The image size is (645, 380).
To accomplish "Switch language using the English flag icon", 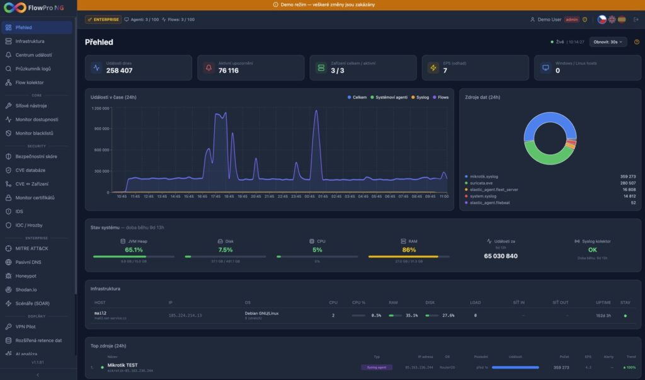I will (612, 20).
